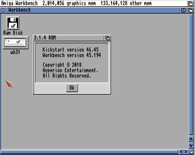Click the depth gadget of 3.1.4 ROM dialog
Screen dimensions: 195x155
[x=107, y=38]
